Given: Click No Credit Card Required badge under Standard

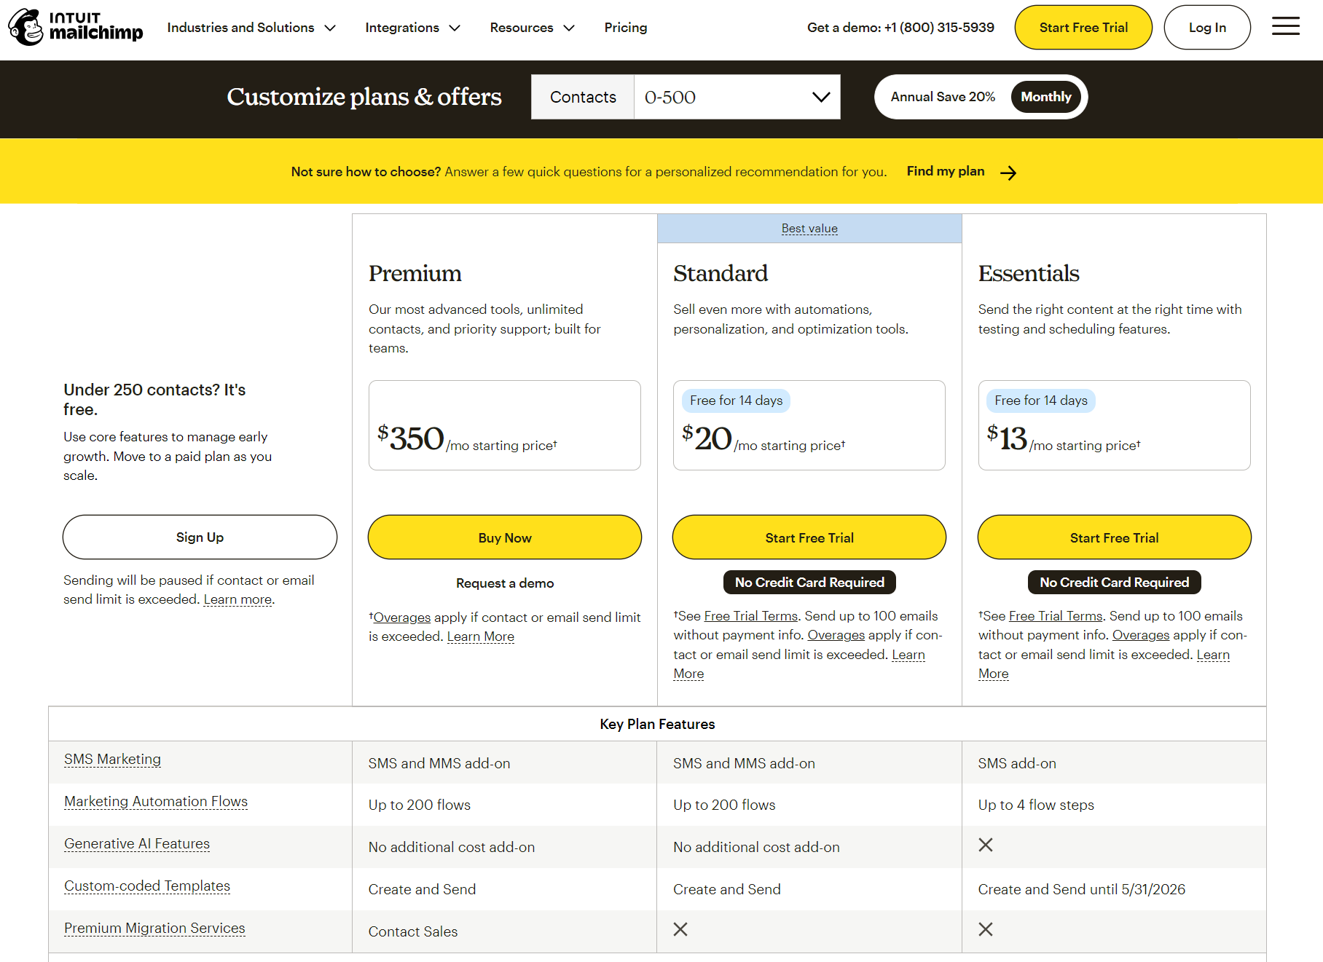Looking at the screenshot, I should 809,583.
